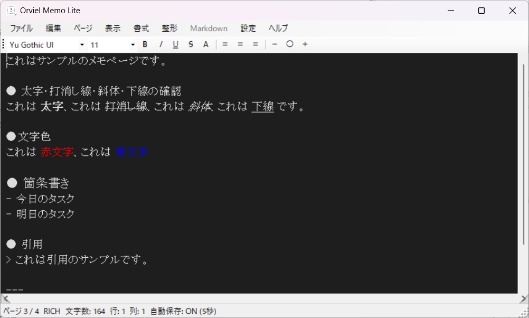Click the --- separator text line
Viewport: 529px width, 318px height.
click(x=15, y=289)
